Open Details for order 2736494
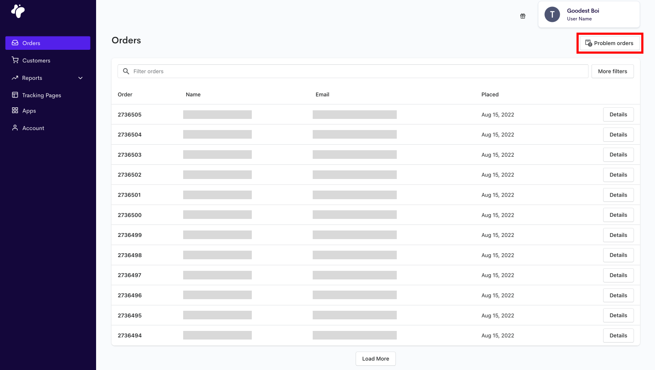Image resolution: width=655 pixels, height=370 pixels. (618, 336)
